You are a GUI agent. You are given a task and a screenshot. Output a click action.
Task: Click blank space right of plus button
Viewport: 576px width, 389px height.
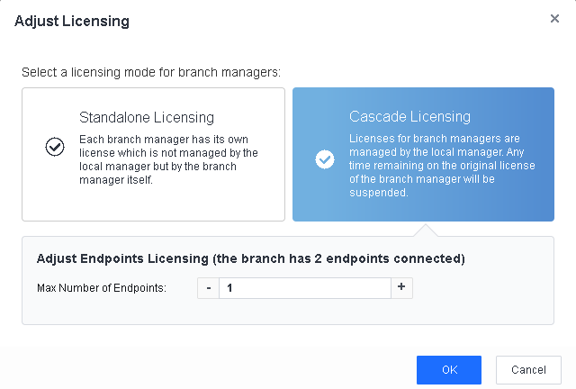(477, 288)
